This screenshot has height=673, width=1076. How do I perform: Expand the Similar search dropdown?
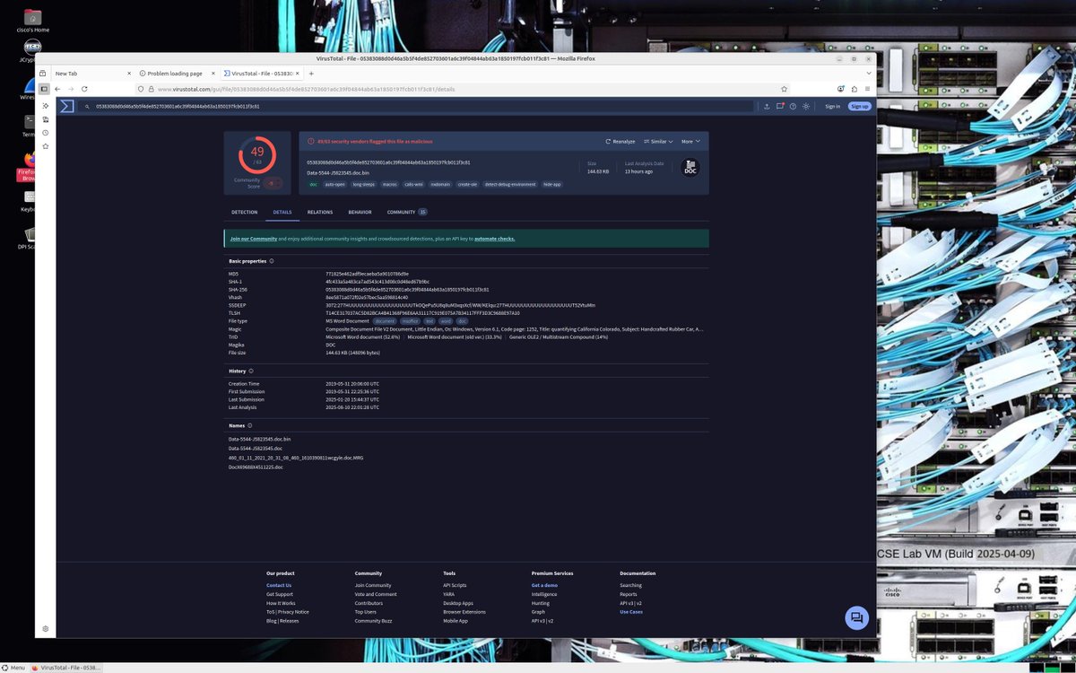(x=659, y=141)
